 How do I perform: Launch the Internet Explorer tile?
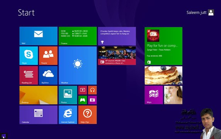[x=68, y=115]
